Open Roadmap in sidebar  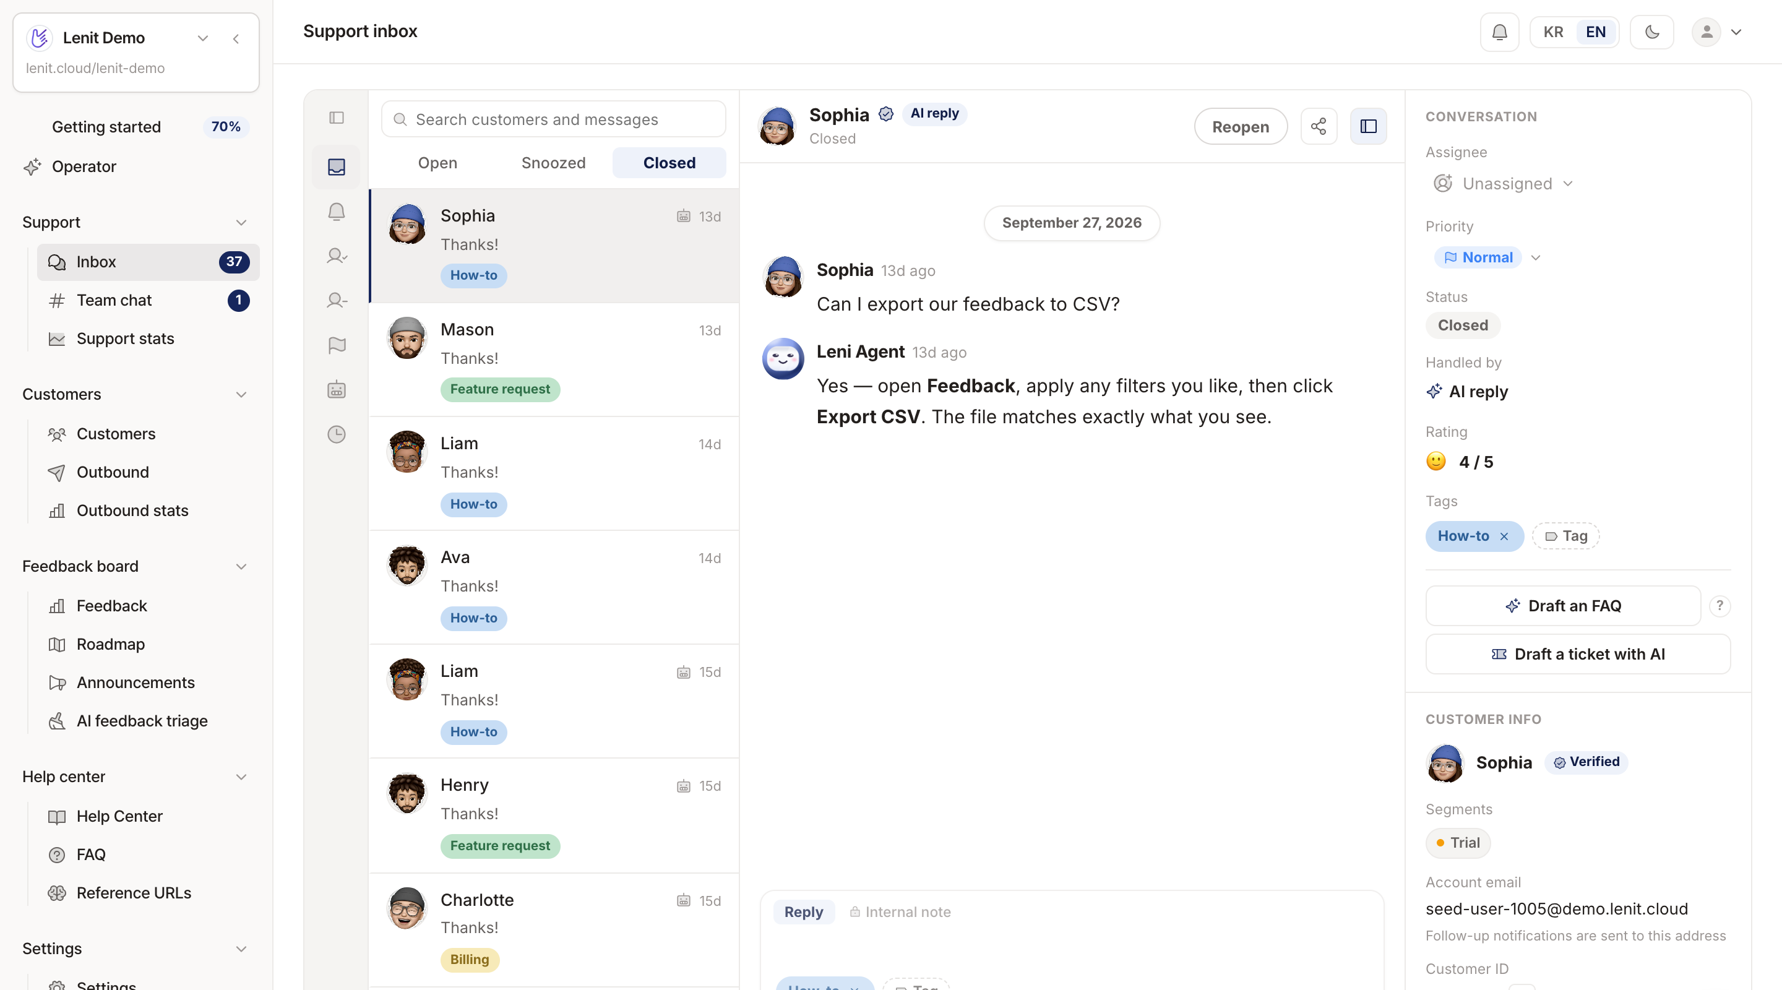(148, 644)
